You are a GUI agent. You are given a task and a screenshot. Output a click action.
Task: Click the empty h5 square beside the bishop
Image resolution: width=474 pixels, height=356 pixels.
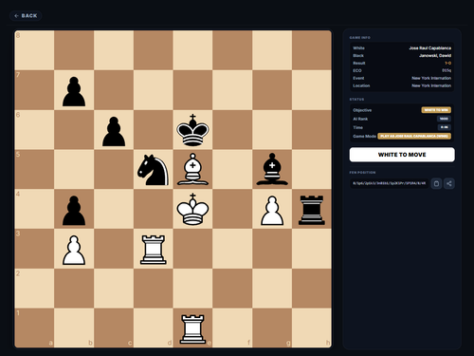coord(312,169)
